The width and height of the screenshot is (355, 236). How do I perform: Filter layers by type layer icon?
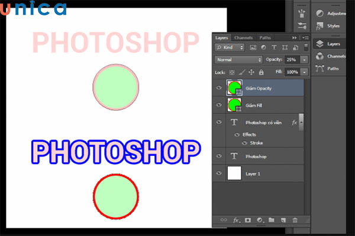coord(274,47)
